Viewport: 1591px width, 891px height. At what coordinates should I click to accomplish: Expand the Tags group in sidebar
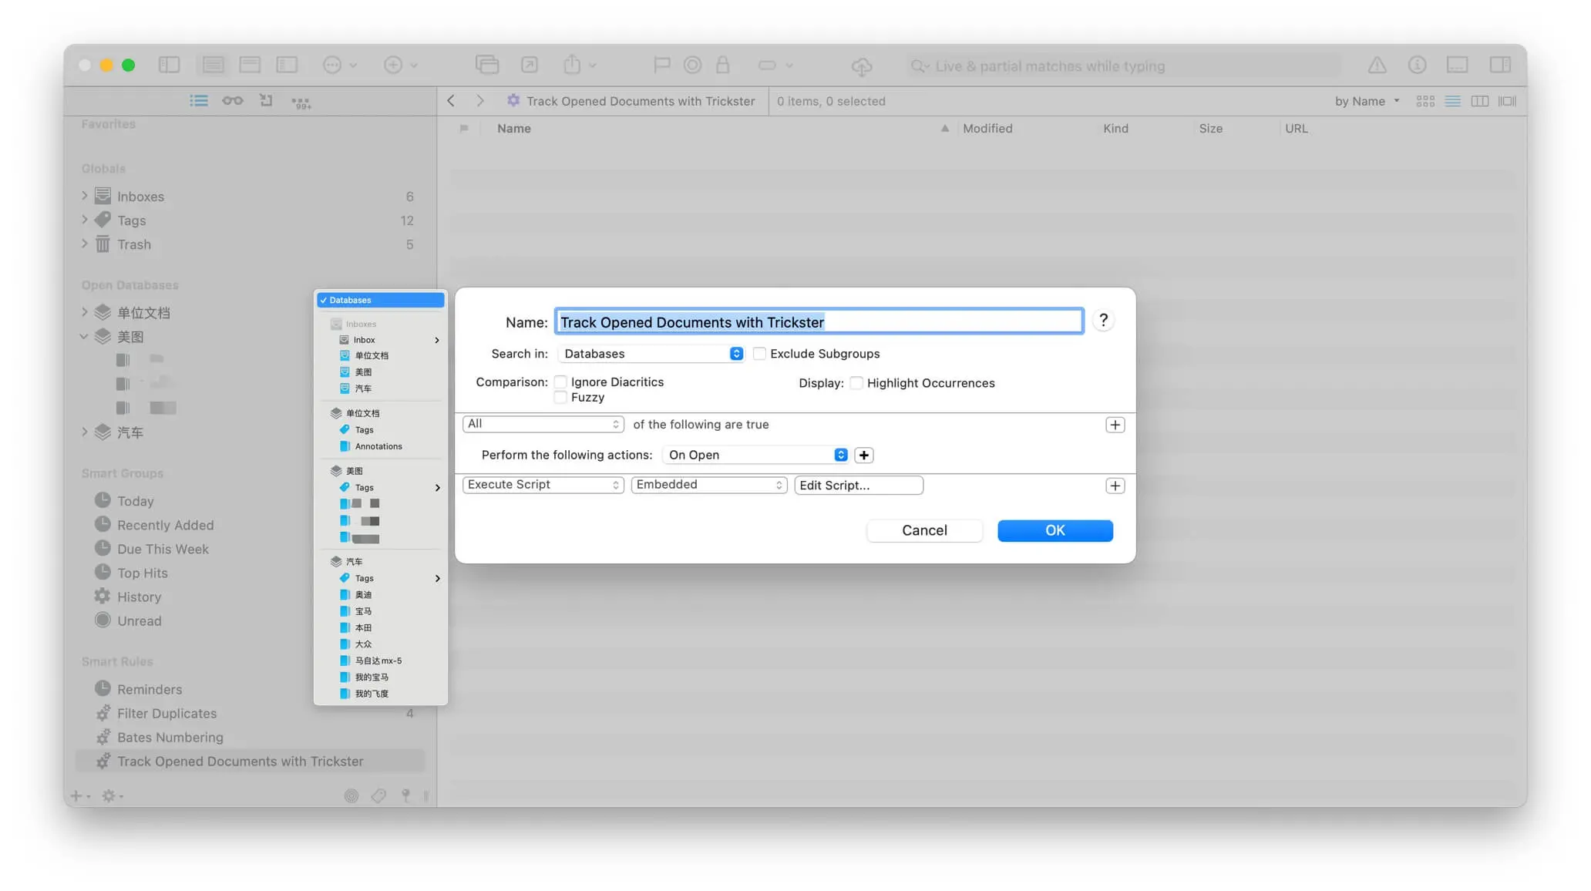tap(84, 220)
